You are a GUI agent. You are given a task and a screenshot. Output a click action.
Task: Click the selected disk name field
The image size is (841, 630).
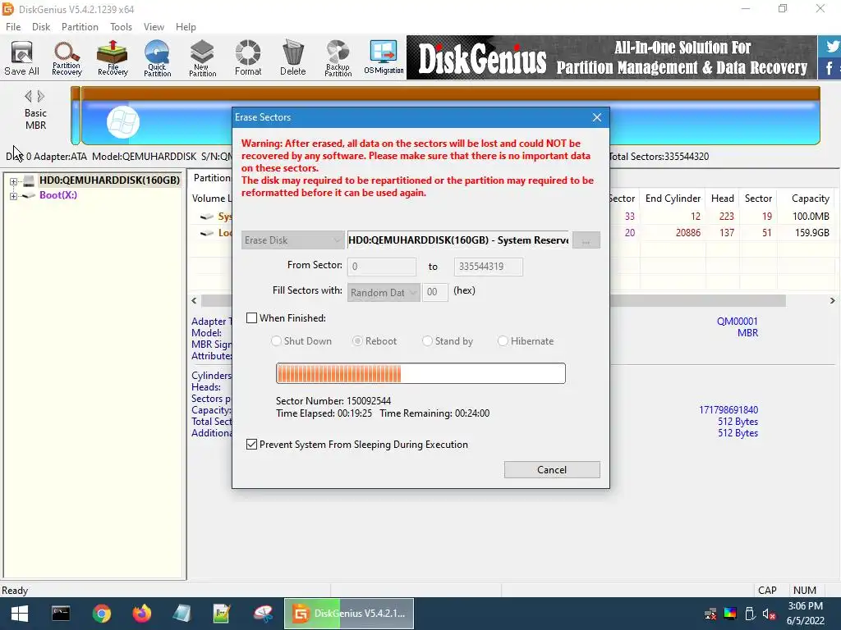pyautogui.click(x=458, y=240)
